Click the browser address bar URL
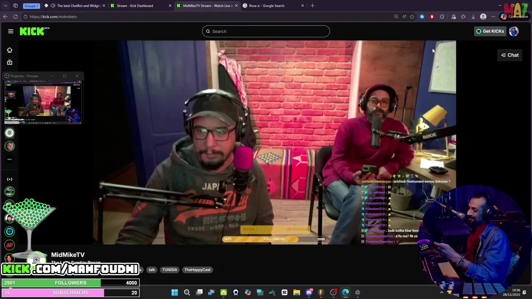This screenshot has width=532, height=299. coord(53,17)
